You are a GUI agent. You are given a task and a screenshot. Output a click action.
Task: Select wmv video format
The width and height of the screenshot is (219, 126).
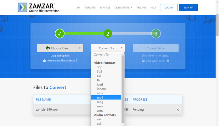[x=100, y=111]
